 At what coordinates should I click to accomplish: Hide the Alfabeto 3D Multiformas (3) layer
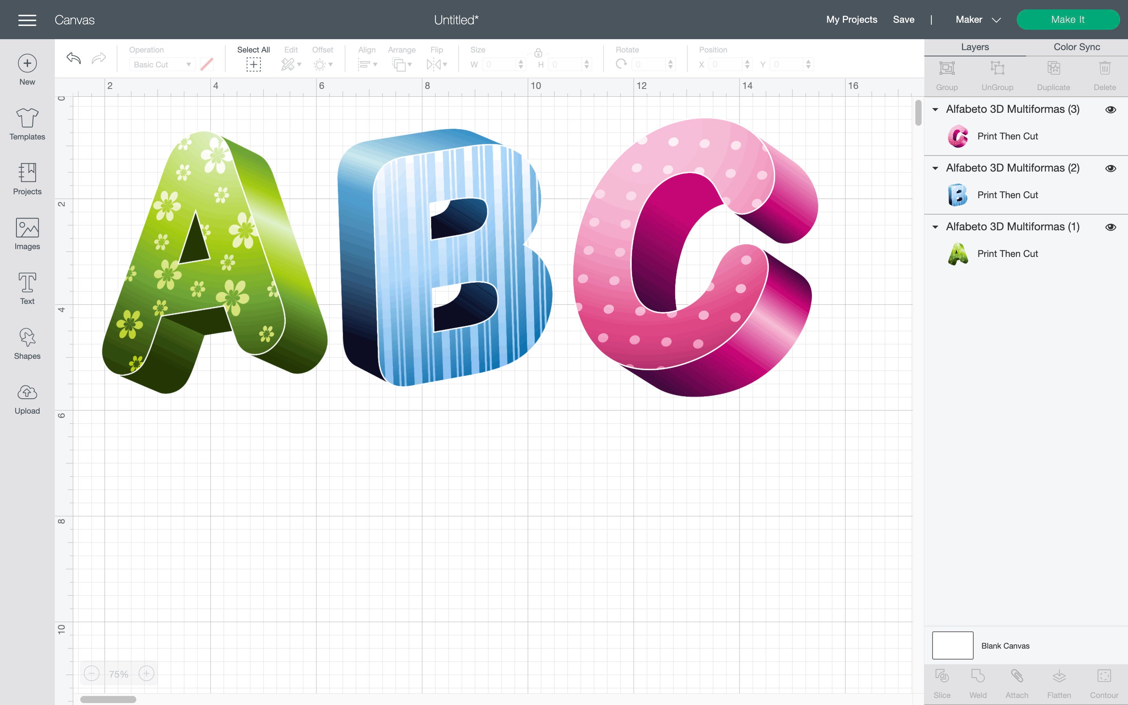1111,109
